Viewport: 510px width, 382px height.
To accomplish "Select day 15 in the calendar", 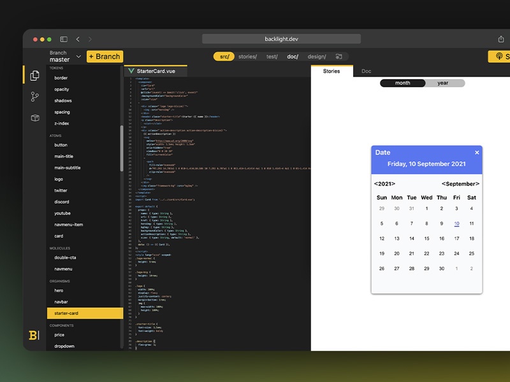I will 426,238.
